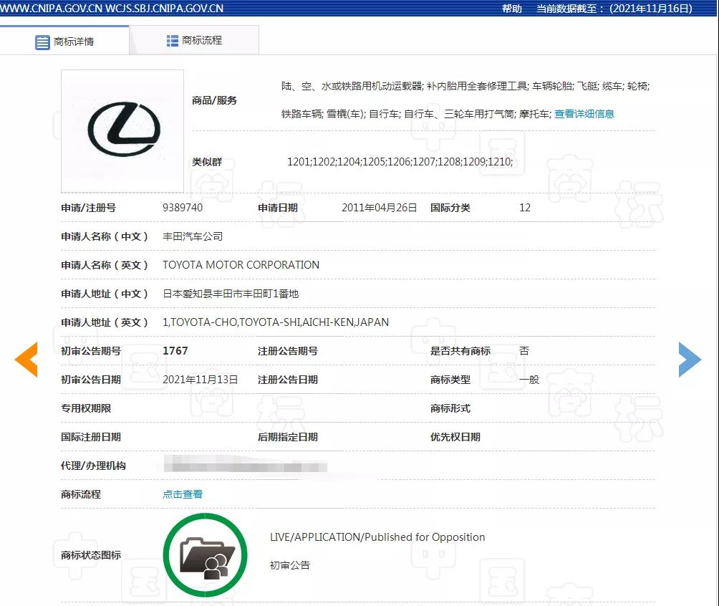
Task: Click the blurred agency name field
Action: click(246, 465)
